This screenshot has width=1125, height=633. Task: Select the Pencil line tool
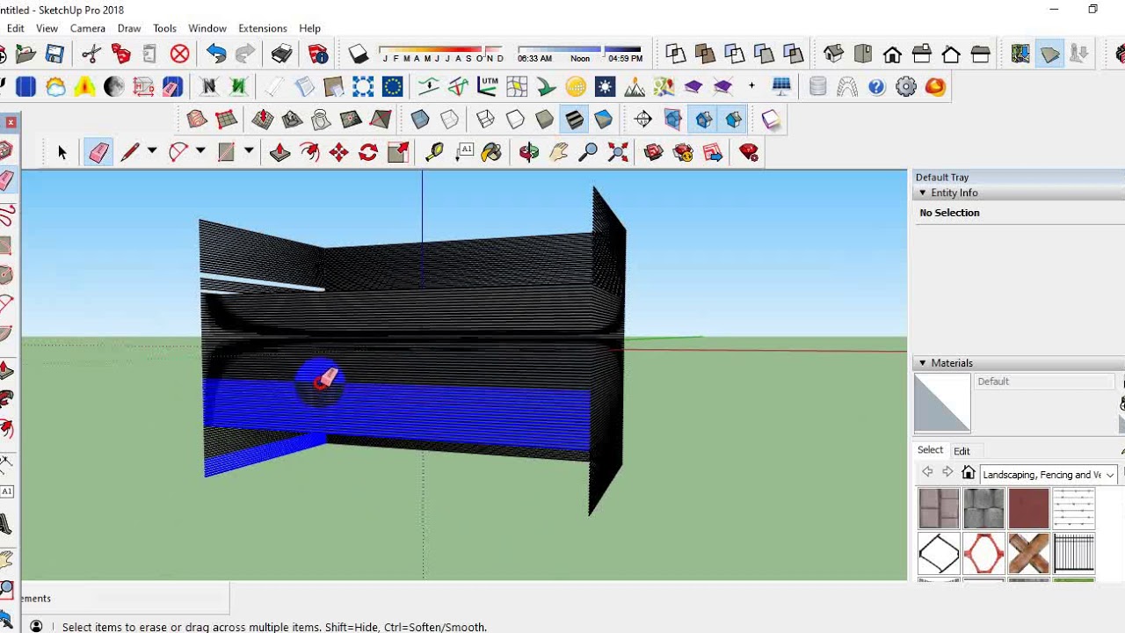[129, 152]
